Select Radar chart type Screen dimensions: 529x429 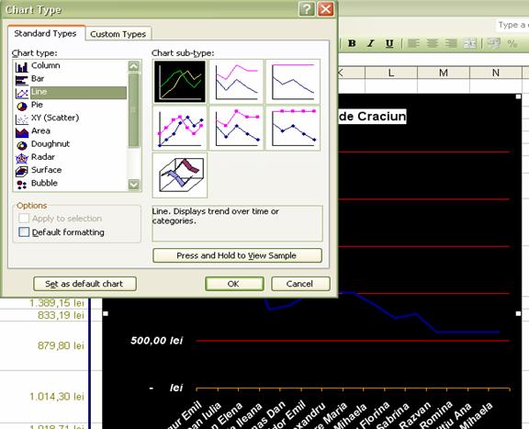click(x=42, y=157)
